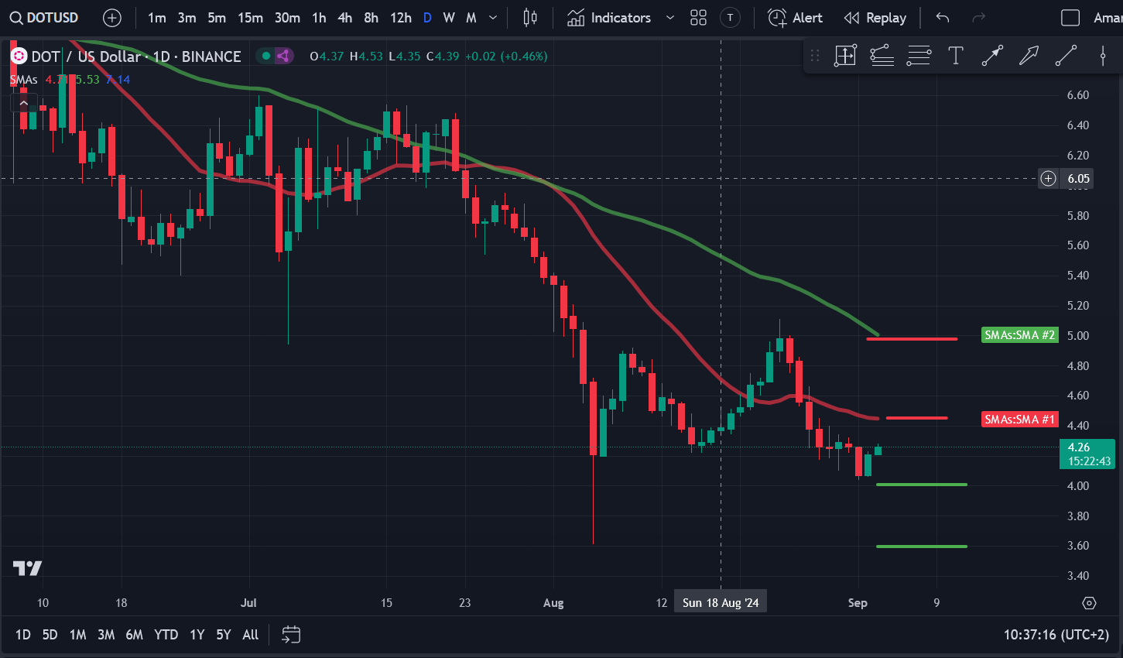The width and height of the screenshot is (1123, 658).
Task: Open the go to date calendar icon
Action: pos(291,635)
